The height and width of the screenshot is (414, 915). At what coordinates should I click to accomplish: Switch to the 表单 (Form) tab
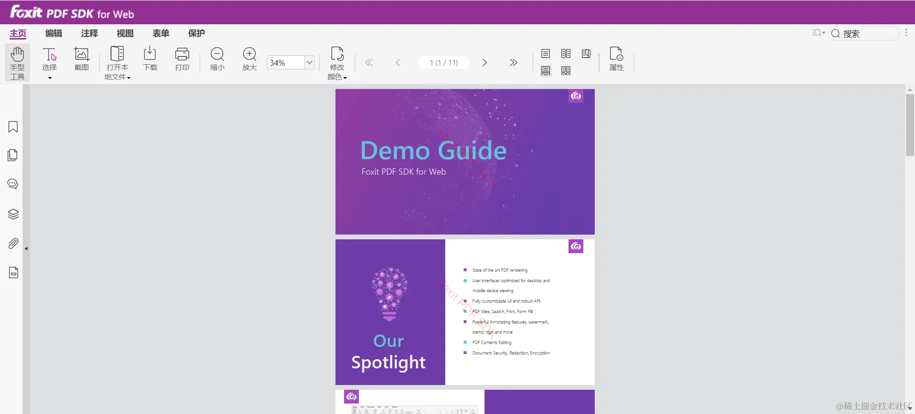tap(161, 33)
